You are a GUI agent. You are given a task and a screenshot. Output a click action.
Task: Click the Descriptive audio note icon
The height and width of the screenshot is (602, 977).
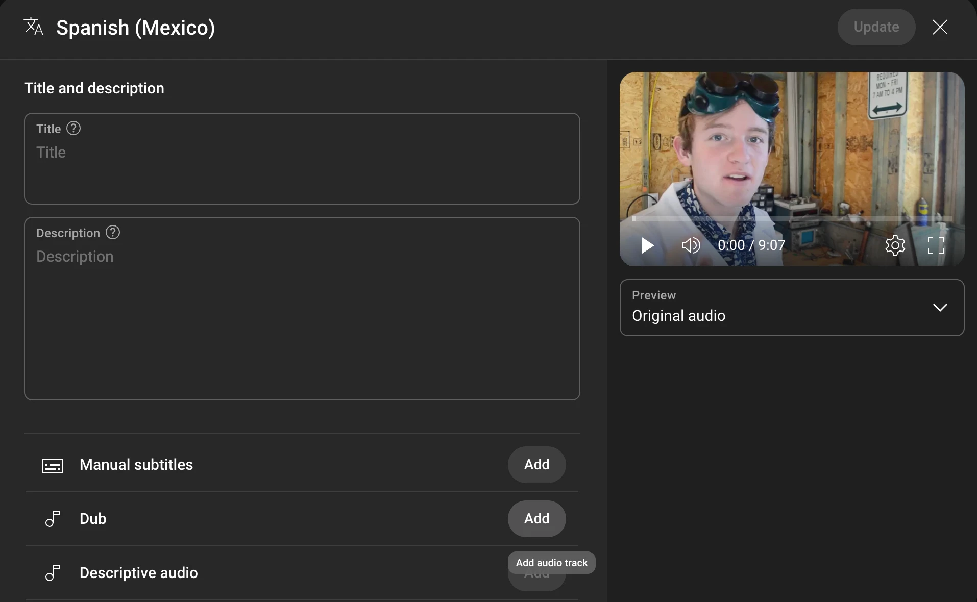[53, 573]
